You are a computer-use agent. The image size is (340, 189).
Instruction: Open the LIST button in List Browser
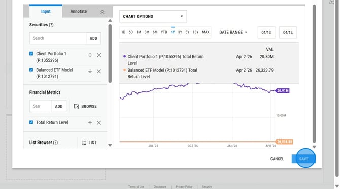pyautogui.click(x=89, y=143)
